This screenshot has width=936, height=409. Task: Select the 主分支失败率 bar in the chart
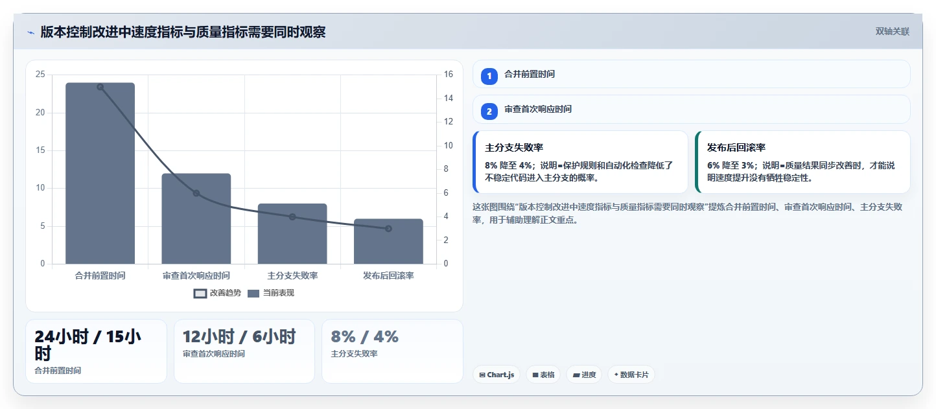[292, 233]
